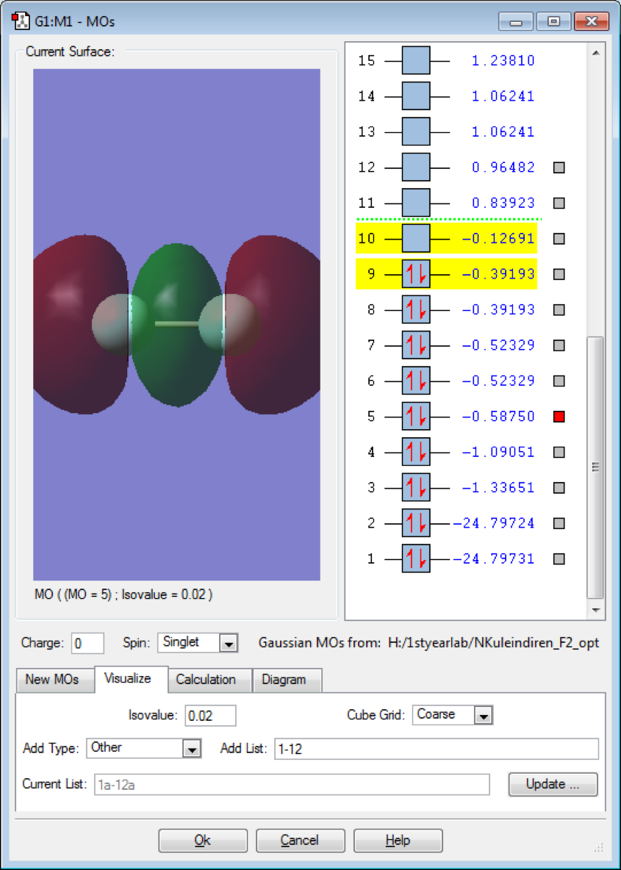The width and height of the screenshot is (621, 870).
Task: Click the Isovalue input field
Action: [210, 716]
